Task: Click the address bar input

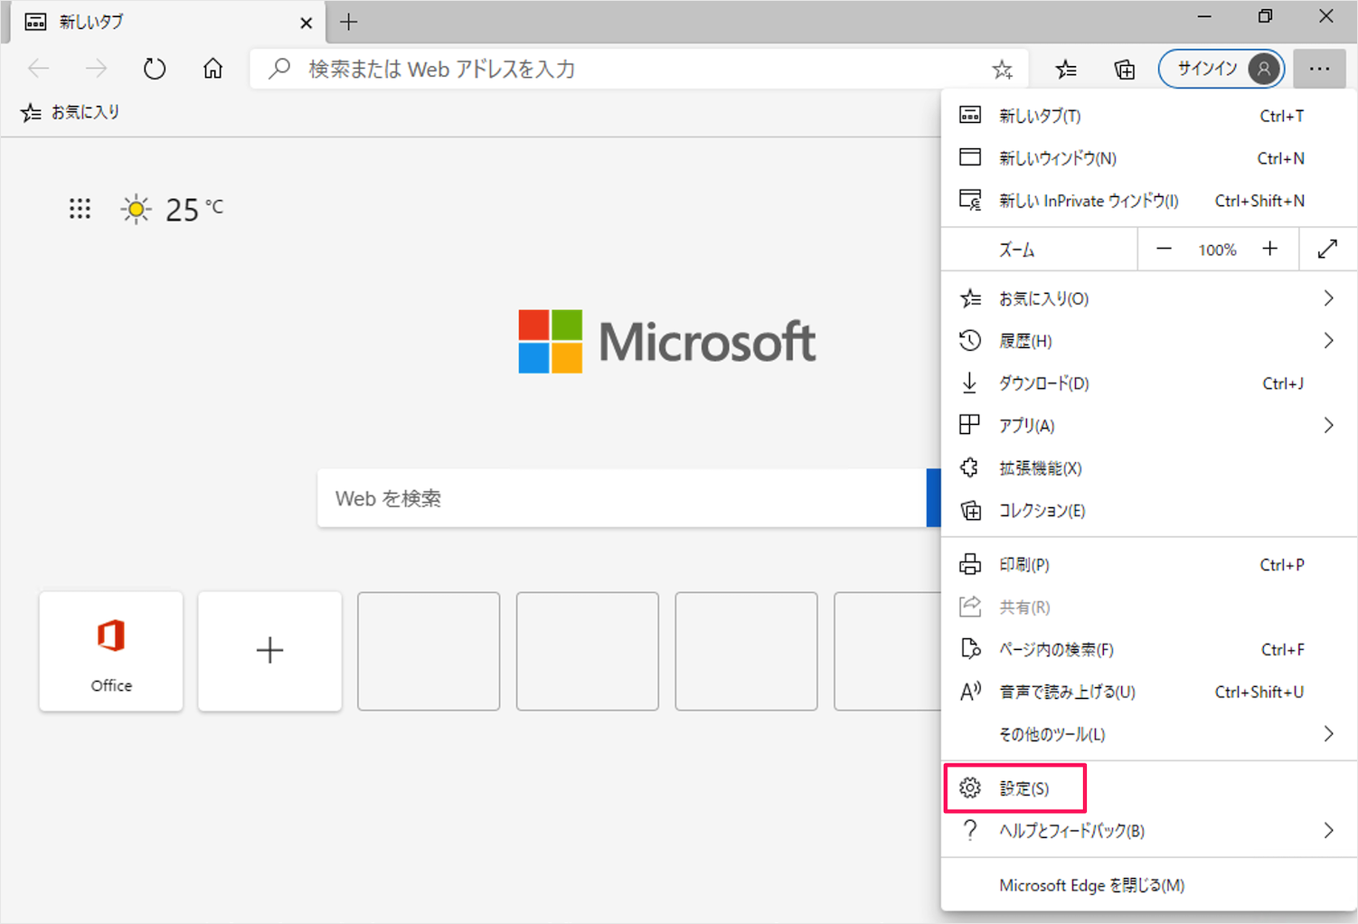Action: 638,70
